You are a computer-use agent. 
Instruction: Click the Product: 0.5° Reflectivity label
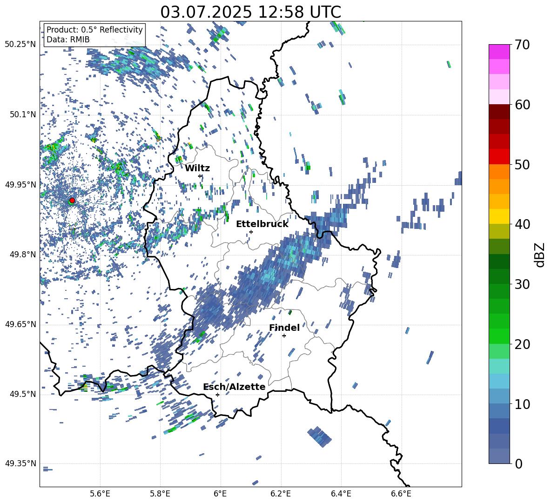(94, 30)
